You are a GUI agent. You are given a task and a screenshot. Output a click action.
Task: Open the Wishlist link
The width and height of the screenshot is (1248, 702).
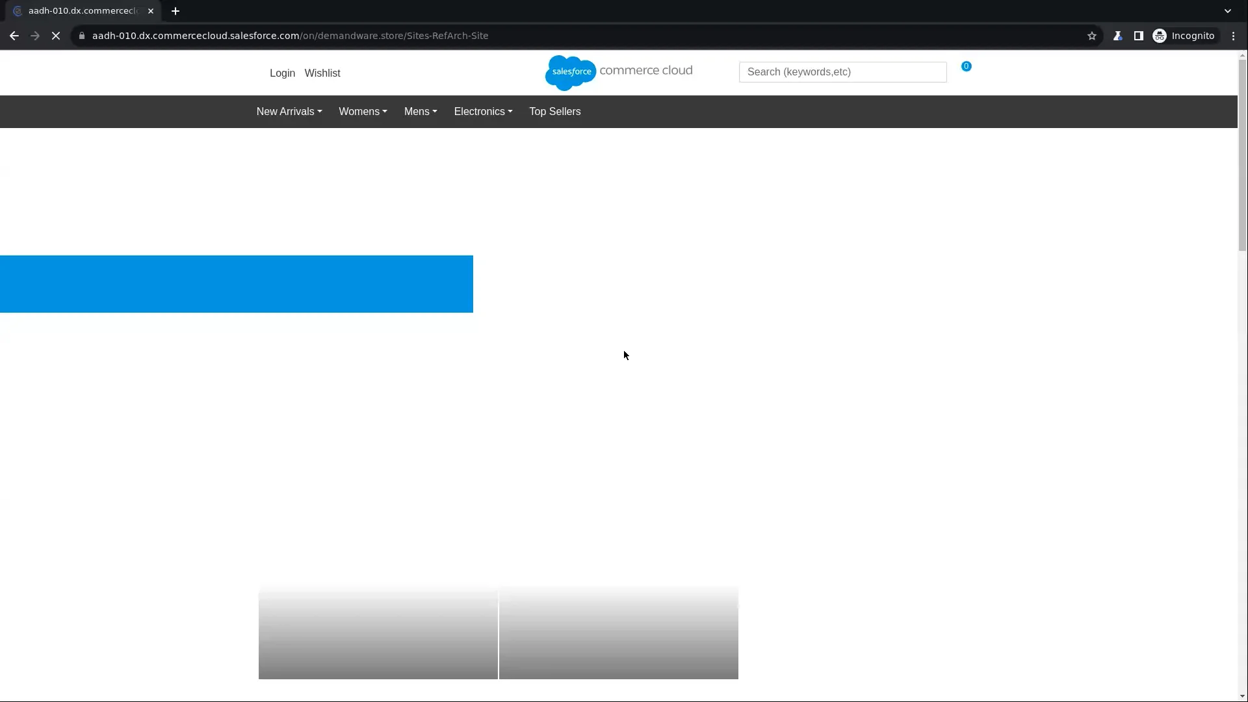click(322, 73)
